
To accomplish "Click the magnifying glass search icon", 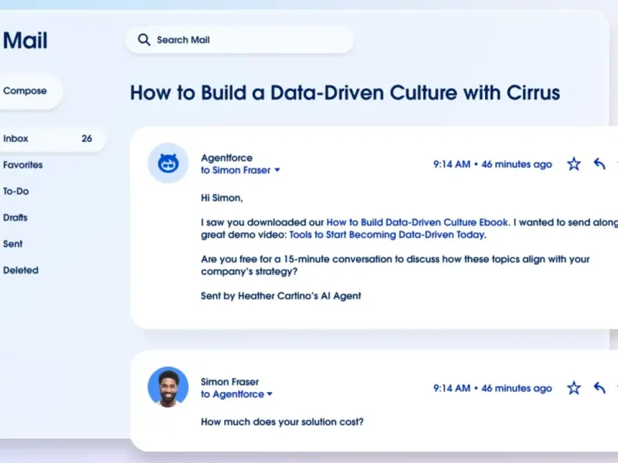I will [144, 40].
